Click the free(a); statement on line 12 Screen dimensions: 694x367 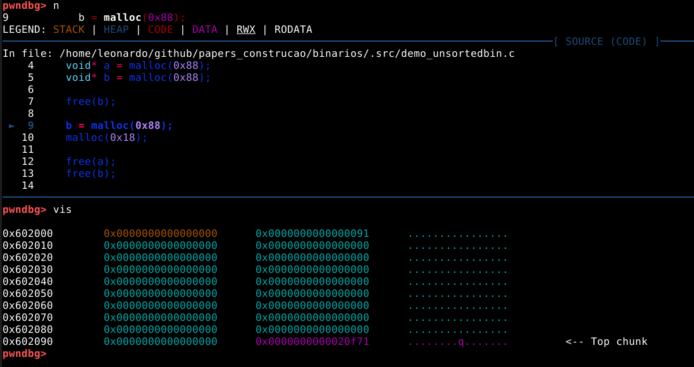[x=90, y=162]
